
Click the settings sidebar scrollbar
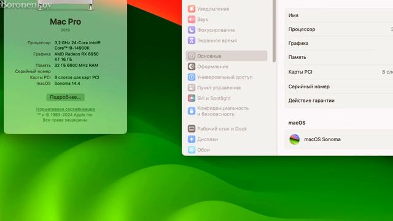pos(274,31)
